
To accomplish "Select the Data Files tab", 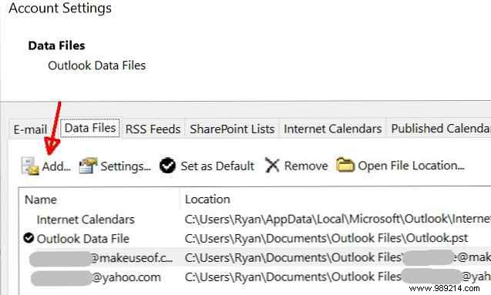I will tap(90, 128).
